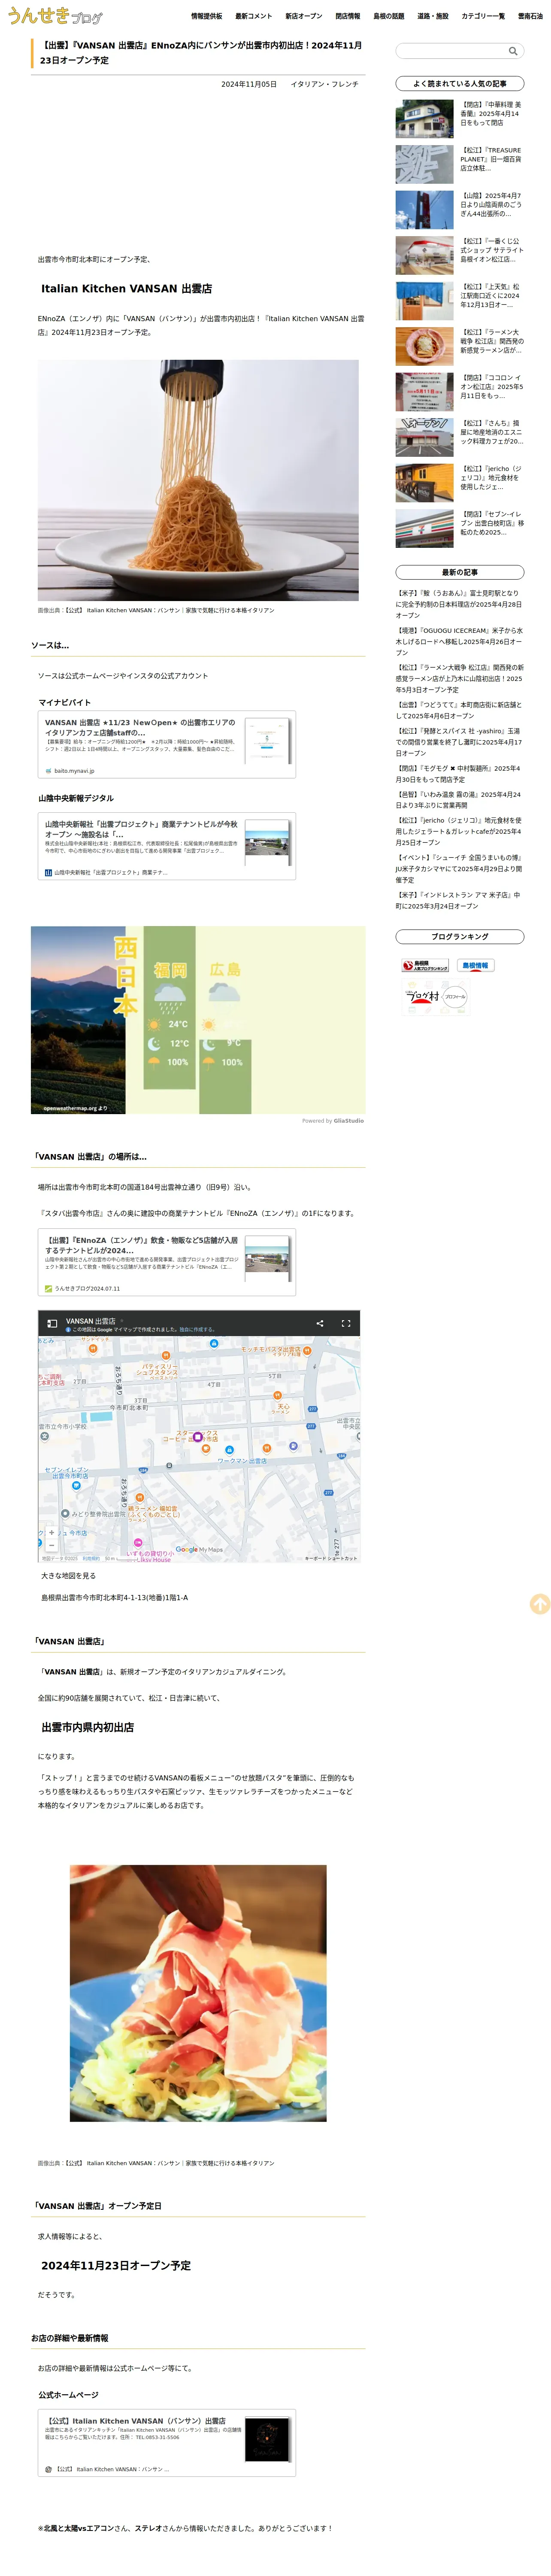Open the 【松江】jericho 地元食材 popular article thumbnail
The image size is (551, 2576).
(424, 483)
